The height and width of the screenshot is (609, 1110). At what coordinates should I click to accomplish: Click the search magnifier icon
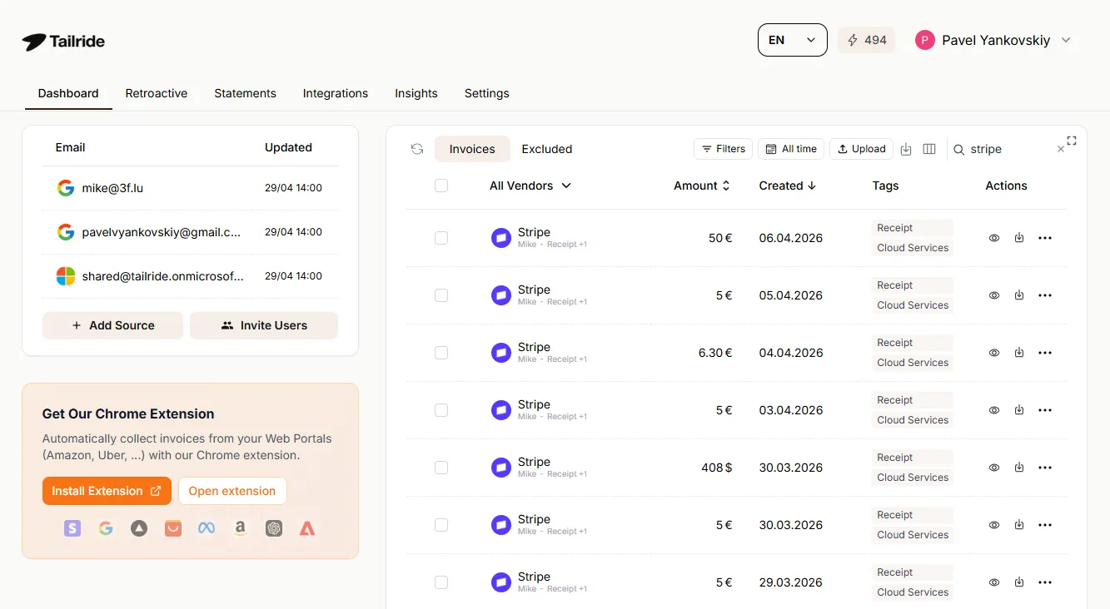point(959,150)
